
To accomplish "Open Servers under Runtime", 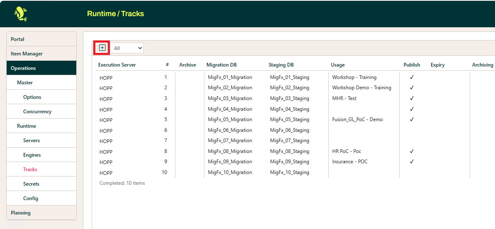I will (x=32, y=141).
